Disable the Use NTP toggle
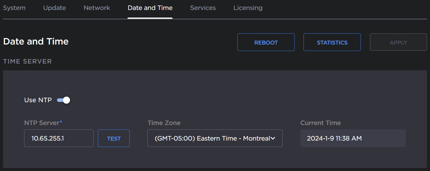This screenshot has width=430, height=171. pyautogui.click(x=63, y=100)
